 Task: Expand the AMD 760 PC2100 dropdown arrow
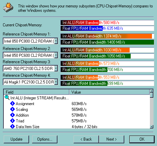pyautogui.click(x=56, y=68)
